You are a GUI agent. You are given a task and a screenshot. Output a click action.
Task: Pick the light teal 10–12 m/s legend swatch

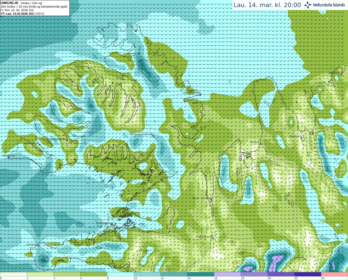point(147,274)
